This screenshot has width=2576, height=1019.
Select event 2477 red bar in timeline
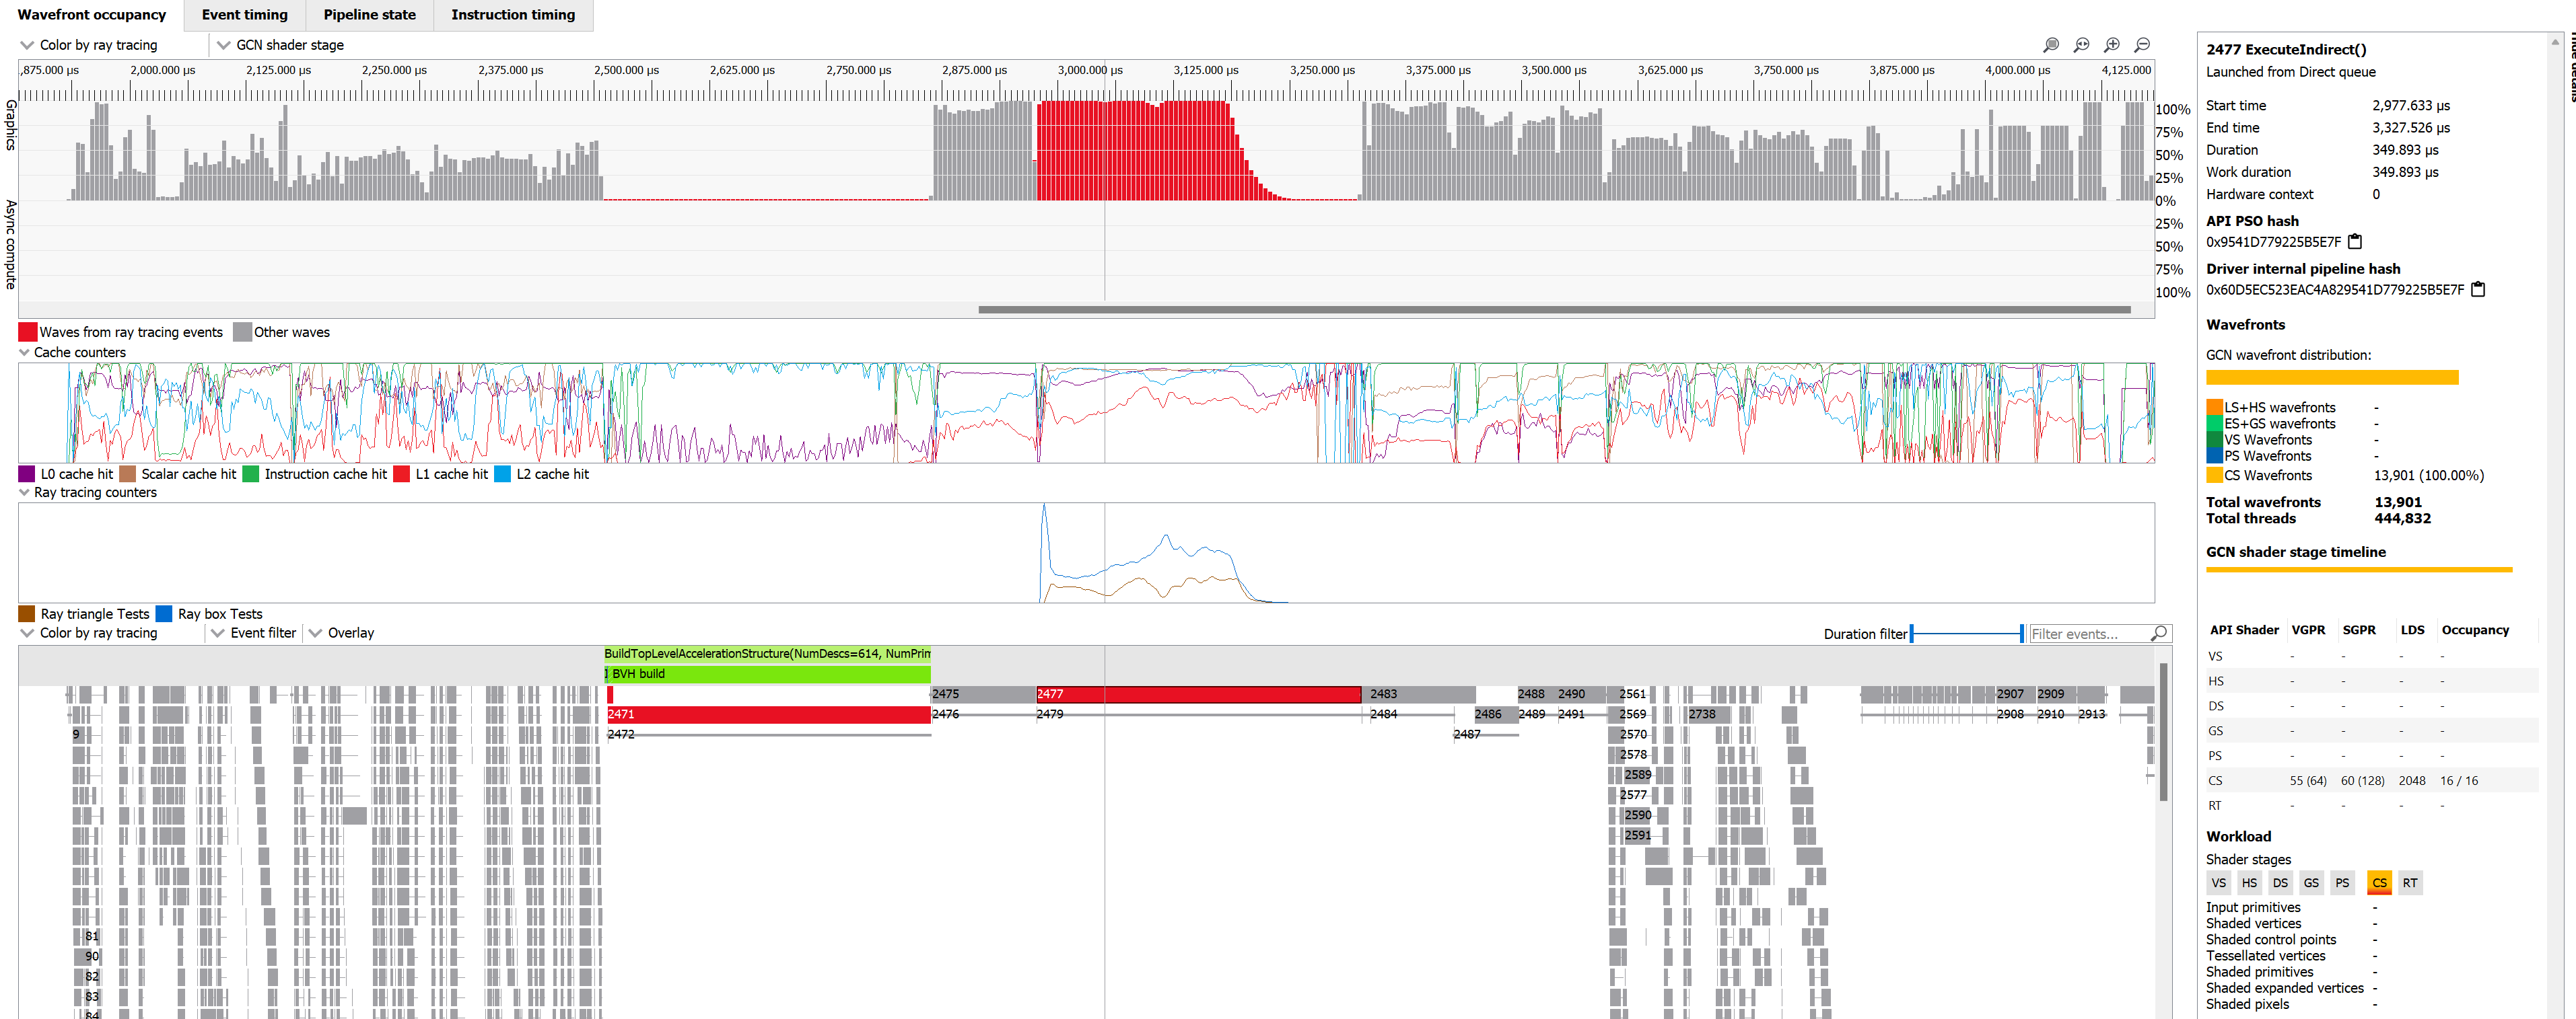pos(1198,694)
